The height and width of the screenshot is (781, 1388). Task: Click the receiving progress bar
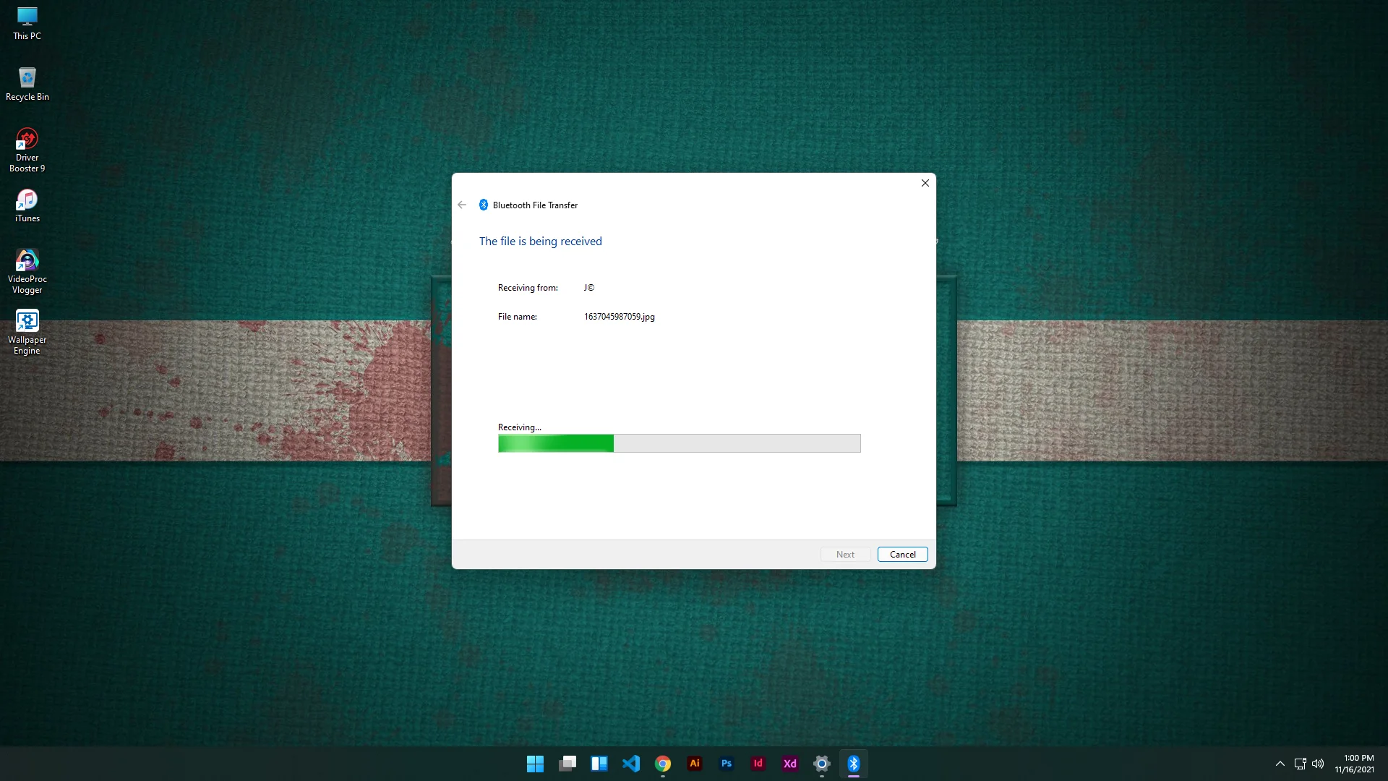(679, 443)
